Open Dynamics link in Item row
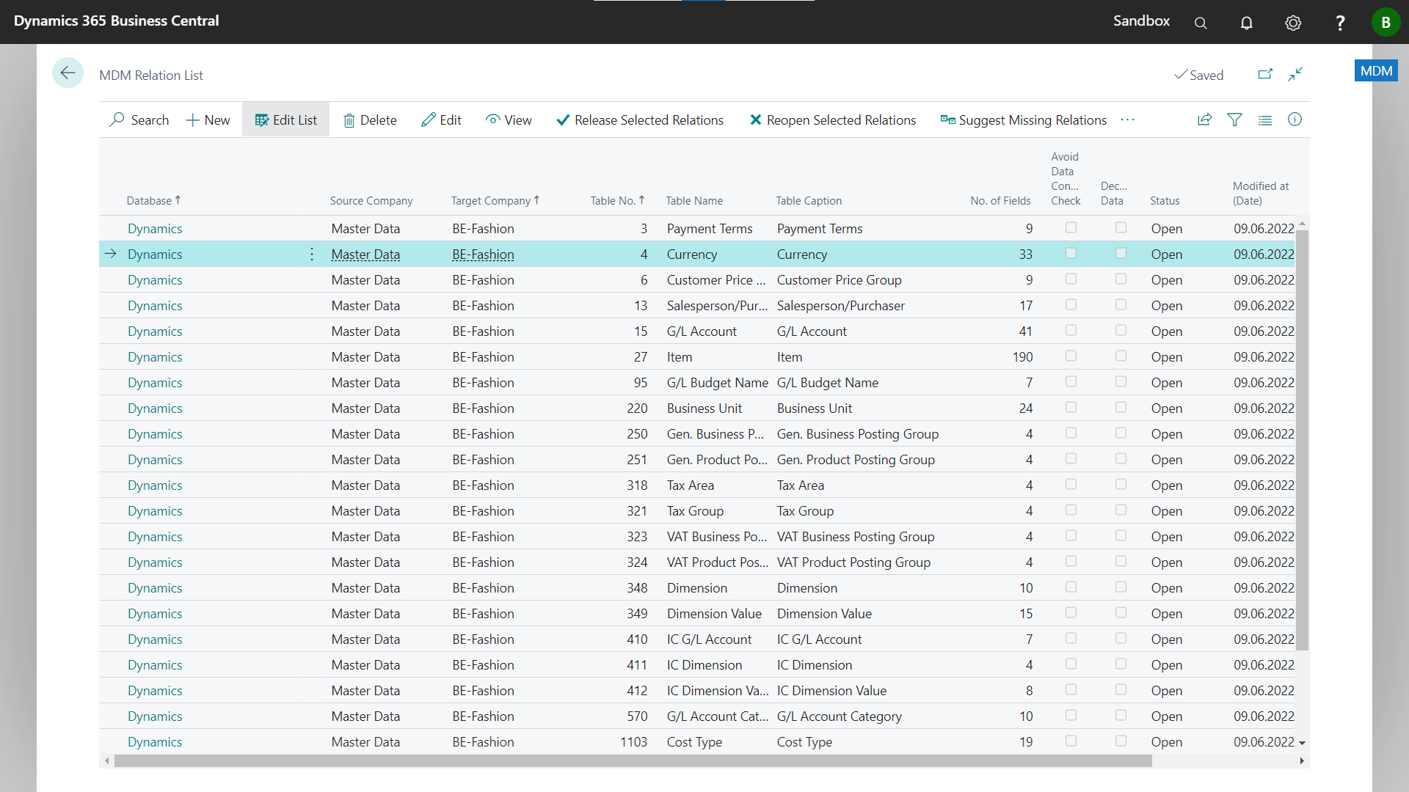This screenshot has width=1409, height=792. click(155, 356)
